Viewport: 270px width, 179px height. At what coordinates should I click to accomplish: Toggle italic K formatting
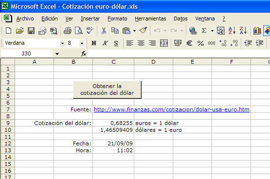105,43
